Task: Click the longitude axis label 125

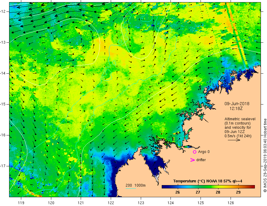Action: point(201,203)
